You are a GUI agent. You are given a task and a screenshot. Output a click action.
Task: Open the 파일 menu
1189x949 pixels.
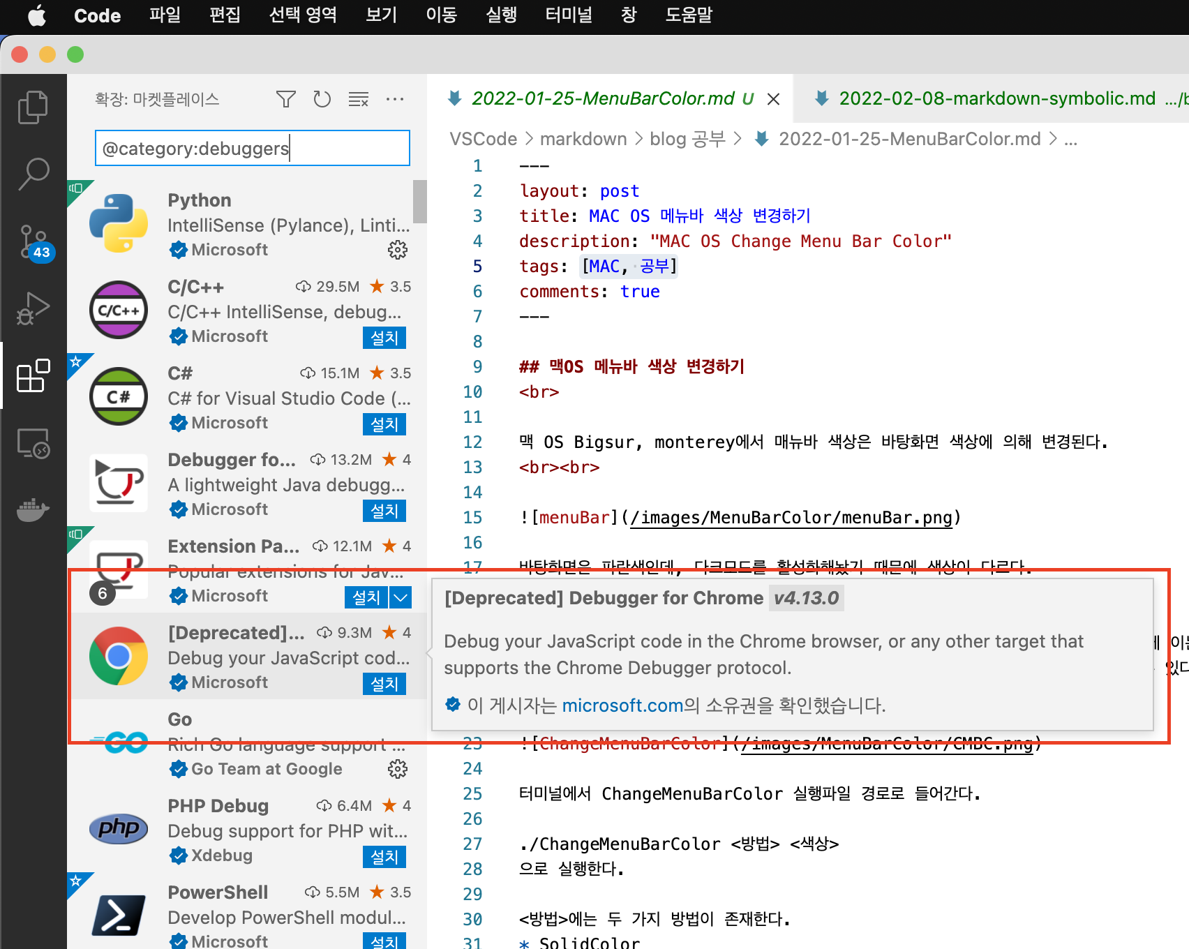165,15
